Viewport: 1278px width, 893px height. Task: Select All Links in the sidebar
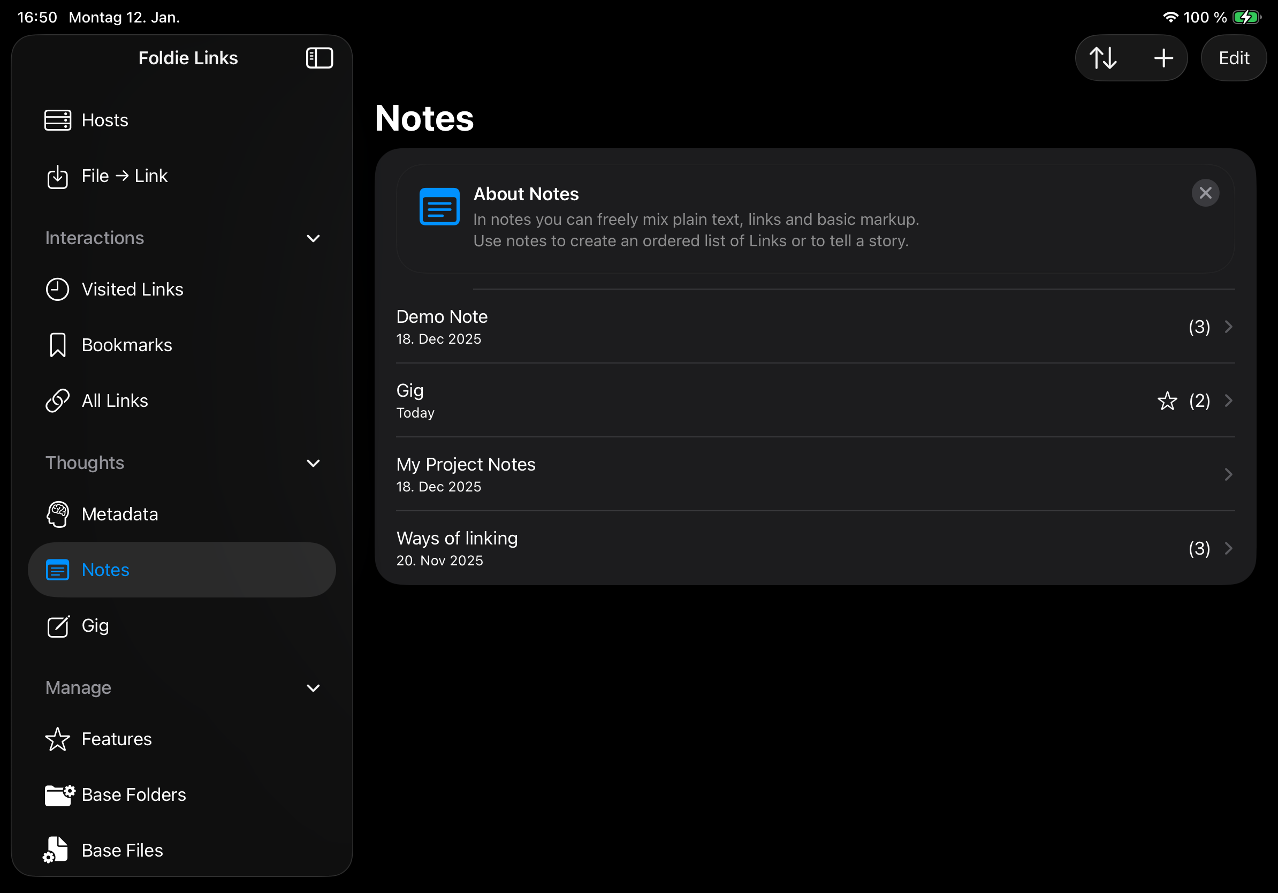[114, 400]
